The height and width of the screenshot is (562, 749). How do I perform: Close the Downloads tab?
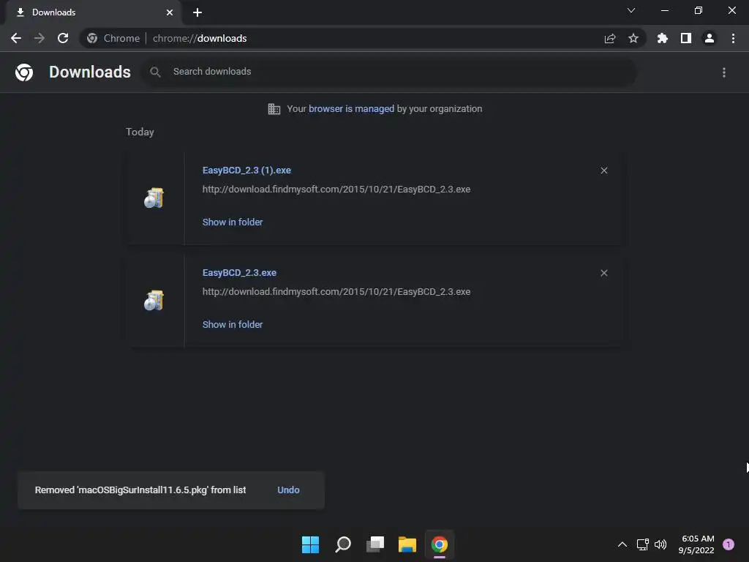click(x=170, y=12)
